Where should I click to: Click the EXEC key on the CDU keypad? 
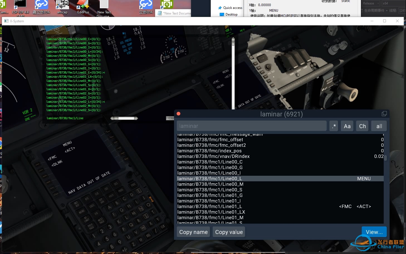tap(133, 185)
